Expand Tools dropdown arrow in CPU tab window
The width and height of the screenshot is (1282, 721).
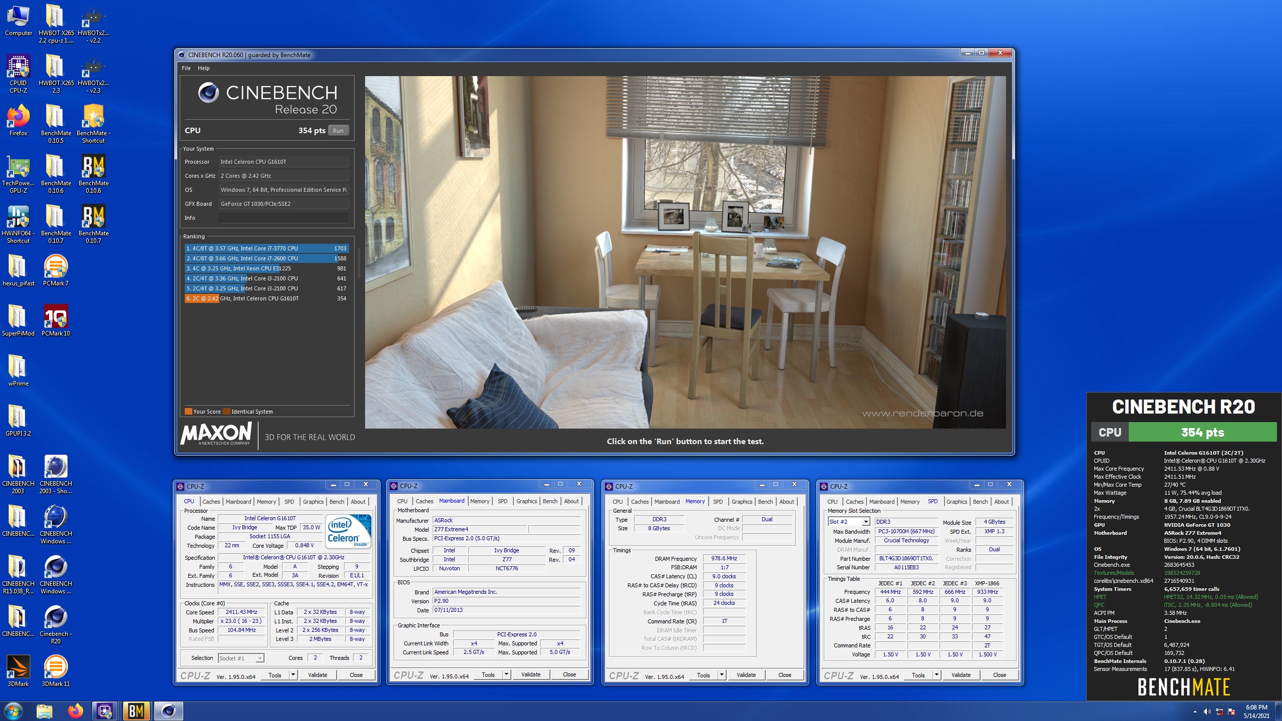coord(293,675)
